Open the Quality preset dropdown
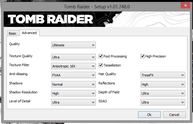 coord(74,45)
